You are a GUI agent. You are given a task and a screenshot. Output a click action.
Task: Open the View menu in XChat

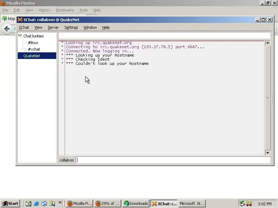click(x=38, y=27)
